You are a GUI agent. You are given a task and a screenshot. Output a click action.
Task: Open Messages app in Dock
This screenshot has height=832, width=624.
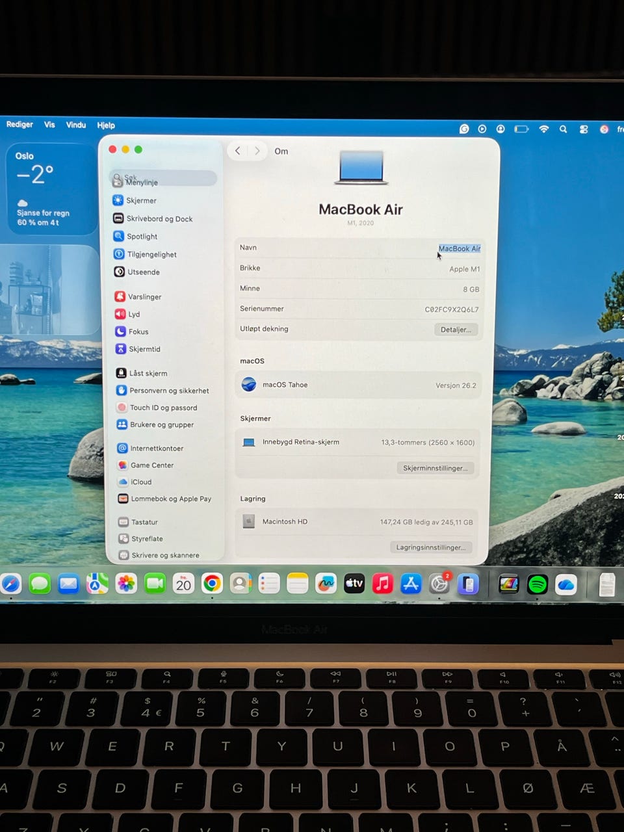pyautogui.click(x=40, y=584)
